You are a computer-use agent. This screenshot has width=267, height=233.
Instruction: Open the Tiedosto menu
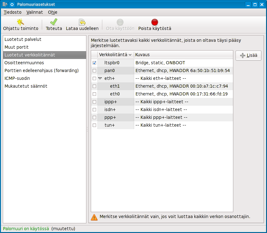pyautogui.click(x=12, y=12)
